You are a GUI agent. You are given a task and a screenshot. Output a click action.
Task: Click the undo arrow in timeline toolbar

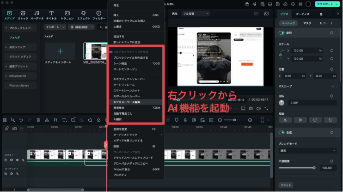pyautogui.click(x=21, y=120)
